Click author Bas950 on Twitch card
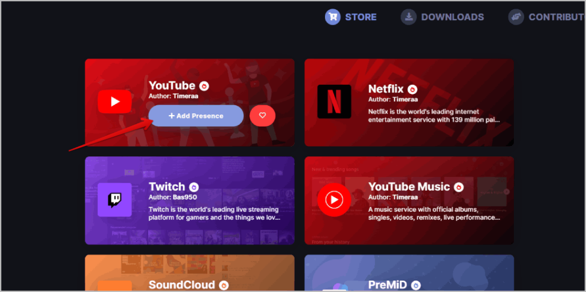The width and height of the screenshot is (586, 292). tap(185, 197)
